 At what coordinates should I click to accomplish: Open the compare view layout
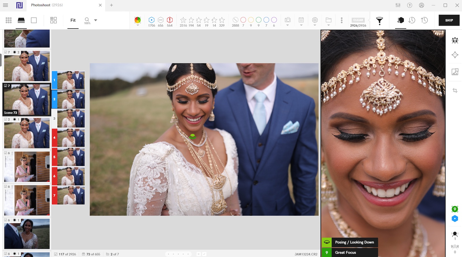tap(53, 20)
